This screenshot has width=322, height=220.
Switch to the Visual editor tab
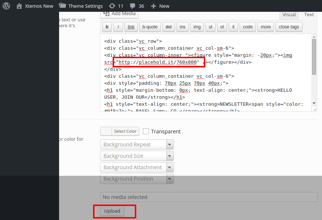(x=289, y=15)
